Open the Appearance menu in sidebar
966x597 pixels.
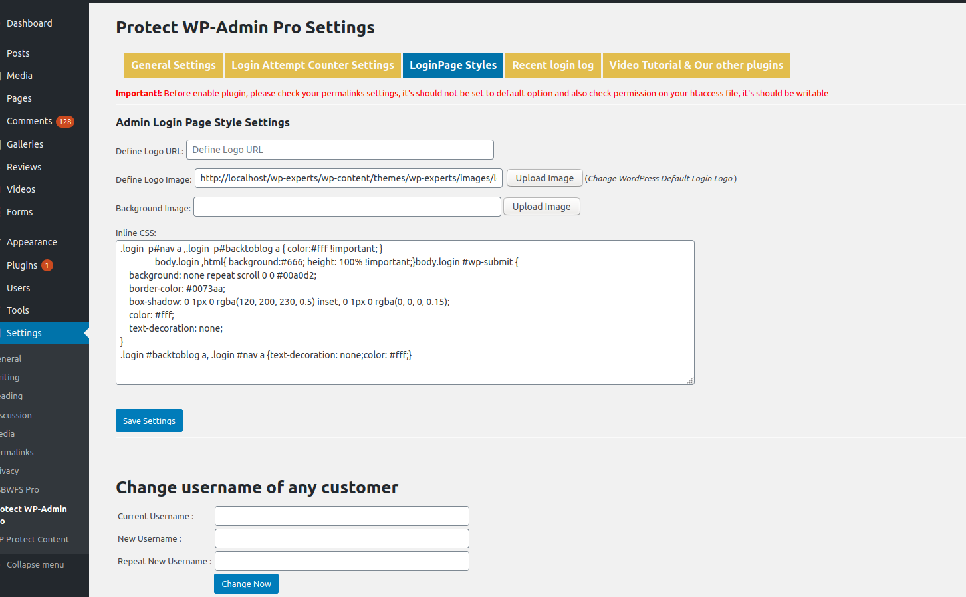[x=32, y=242]
